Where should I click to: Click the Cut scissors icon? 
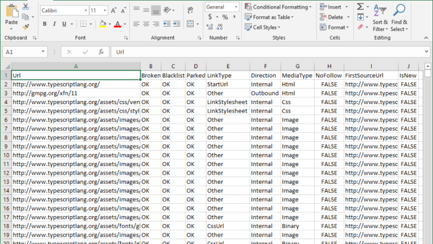[26, 7]
